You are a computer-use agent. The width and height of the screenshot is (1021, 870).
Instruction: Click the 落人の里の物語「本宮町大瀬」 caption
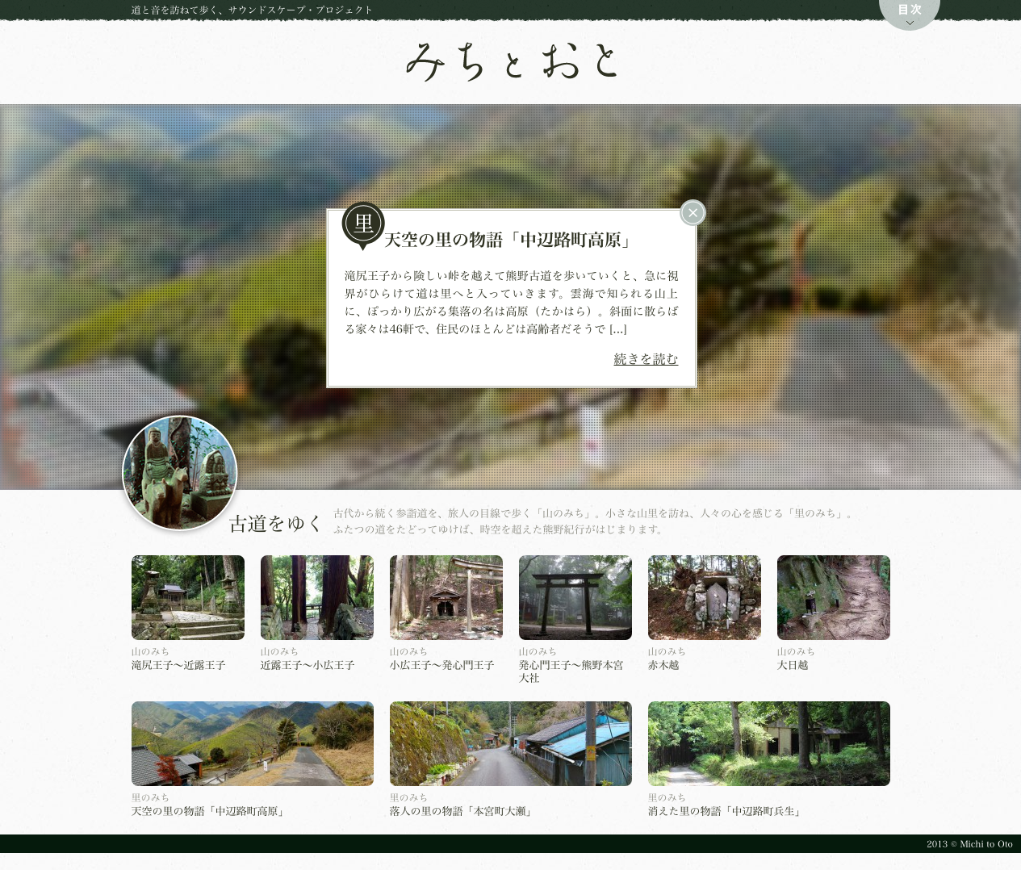[462, 811]
